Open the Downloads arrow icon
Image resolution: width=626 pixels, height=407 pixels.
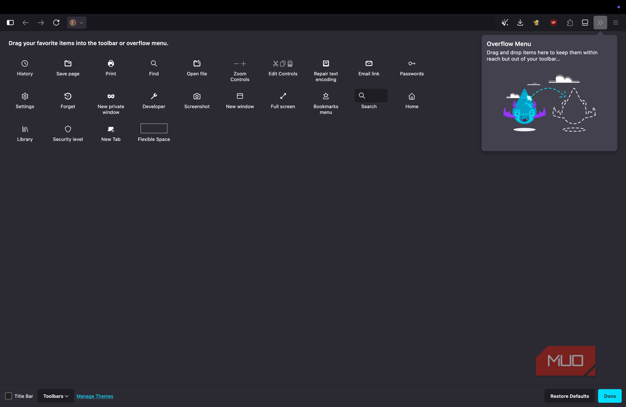(520, 23)
